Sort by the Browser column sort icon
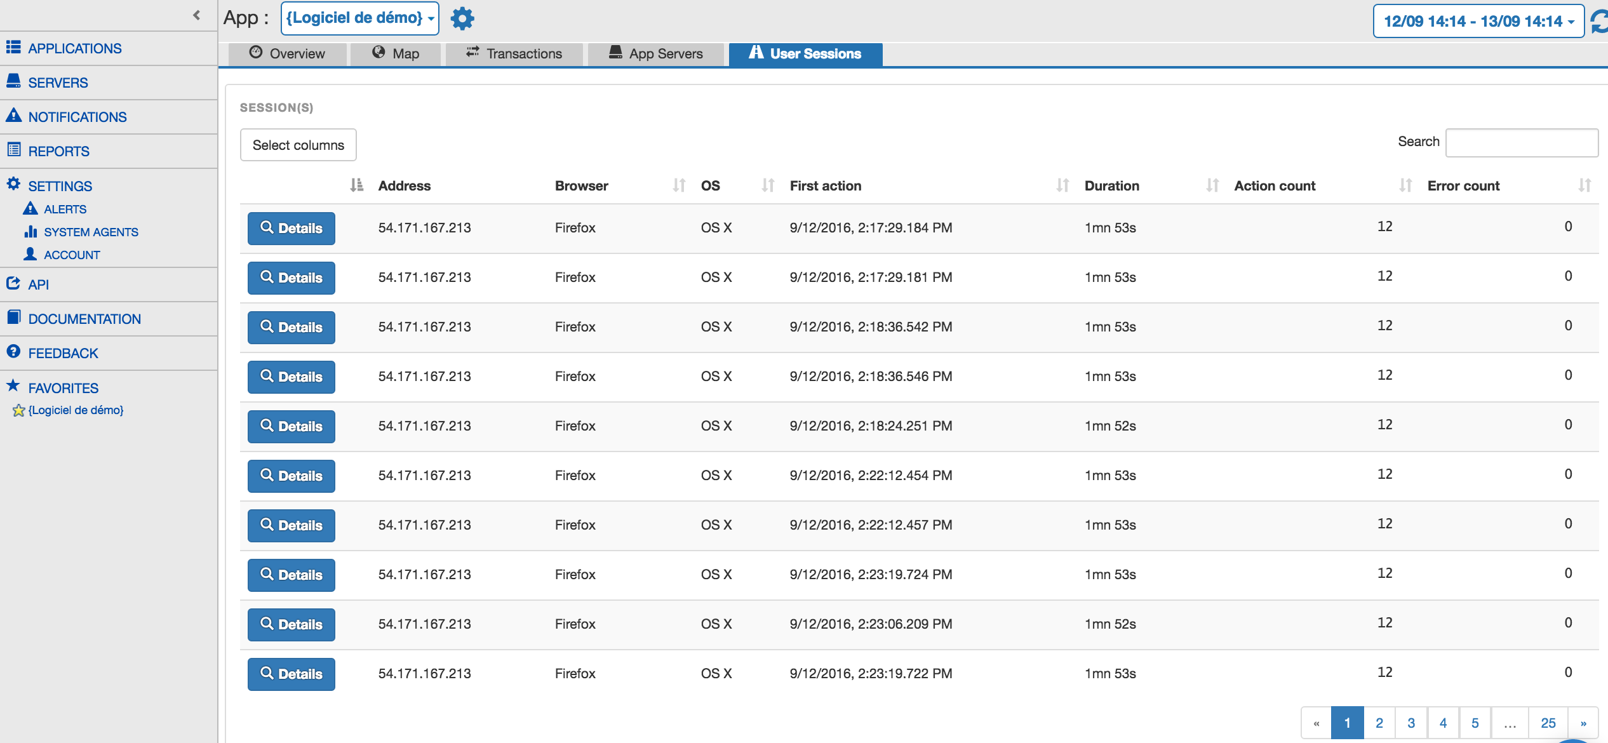1608x743 pixels. coord(679,185)
